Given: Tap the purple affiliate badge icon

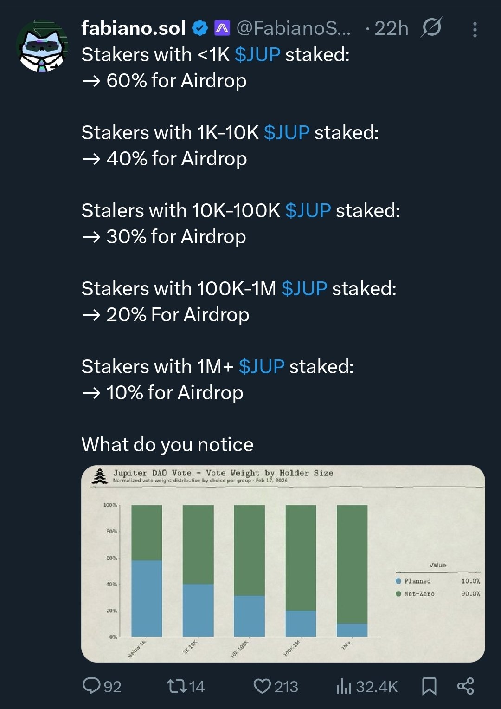Looking at the screenshot, I should pos(222,28).
